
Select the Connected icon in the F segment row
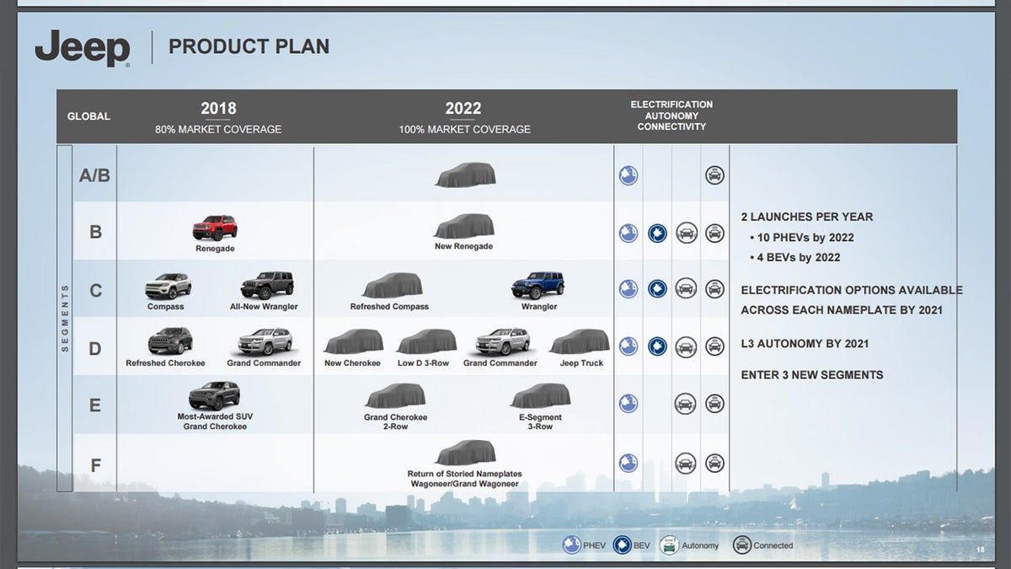coord(714,463)
